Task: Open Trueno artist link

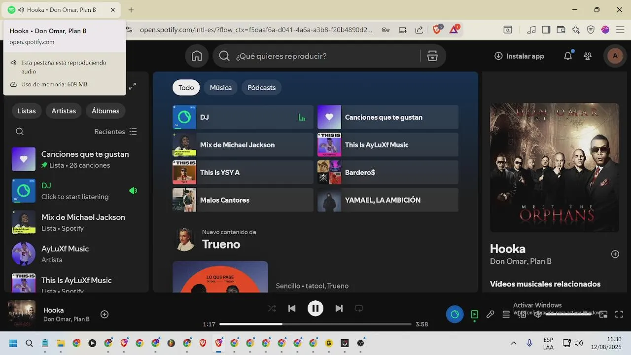Action: 221,244
